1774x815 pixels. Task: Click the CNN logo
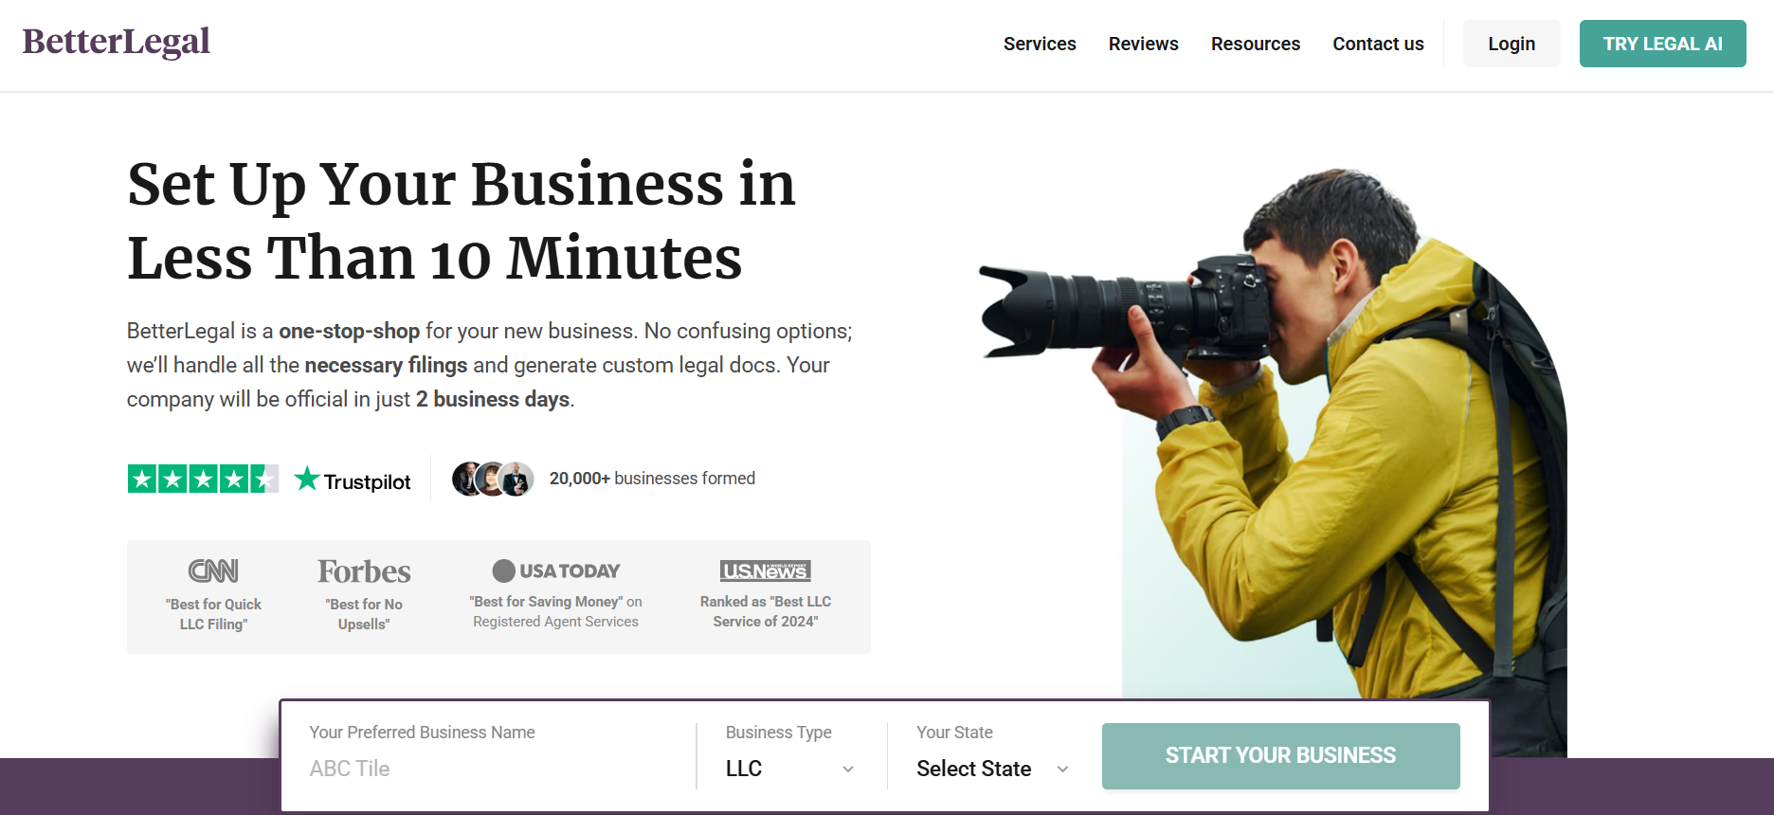(213, 570)
